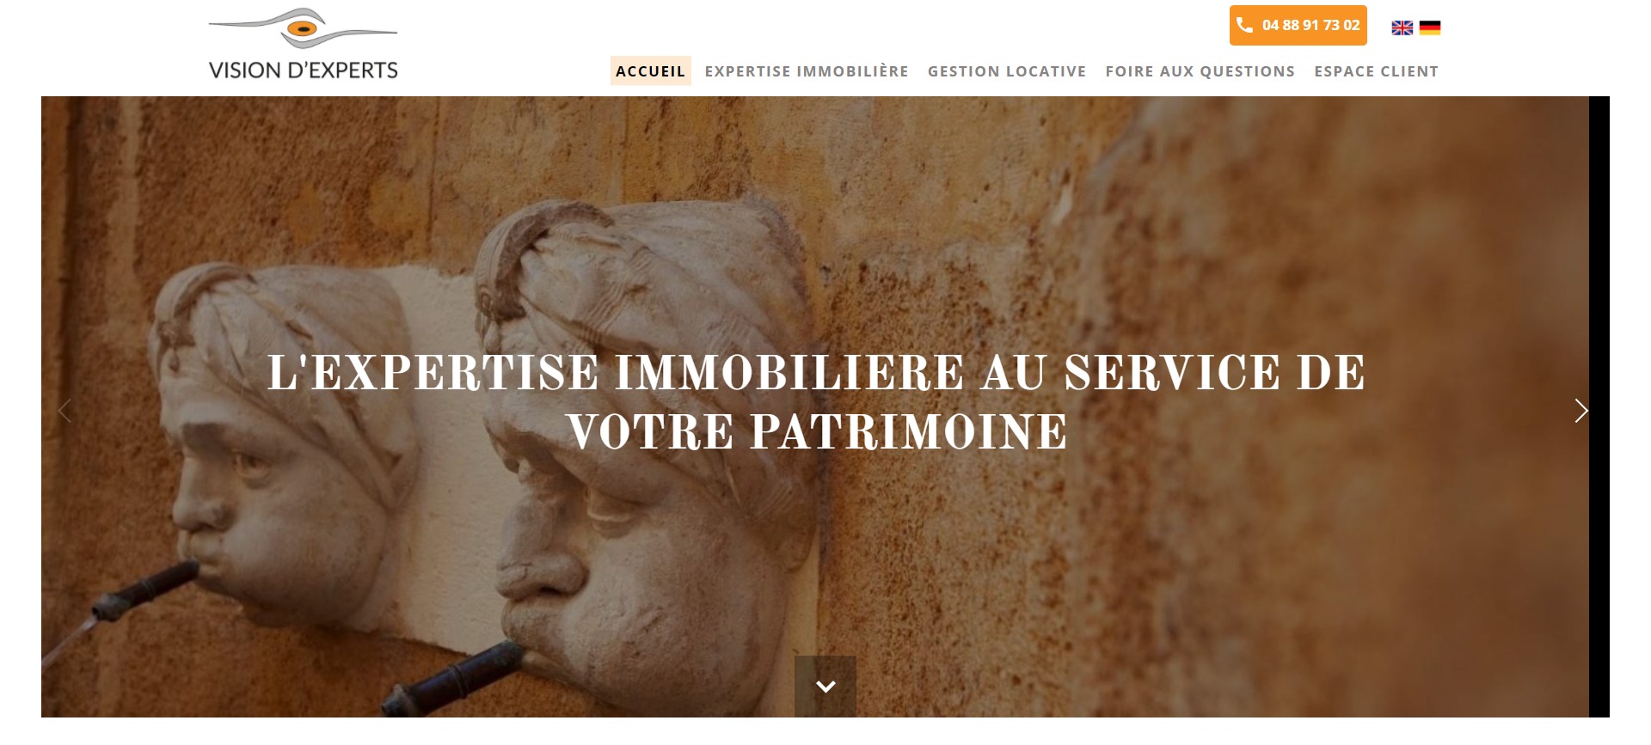This screenshot has height=745, width=1651.
Task: Click the black strip at slider edge
Action: coord(1599,406)
